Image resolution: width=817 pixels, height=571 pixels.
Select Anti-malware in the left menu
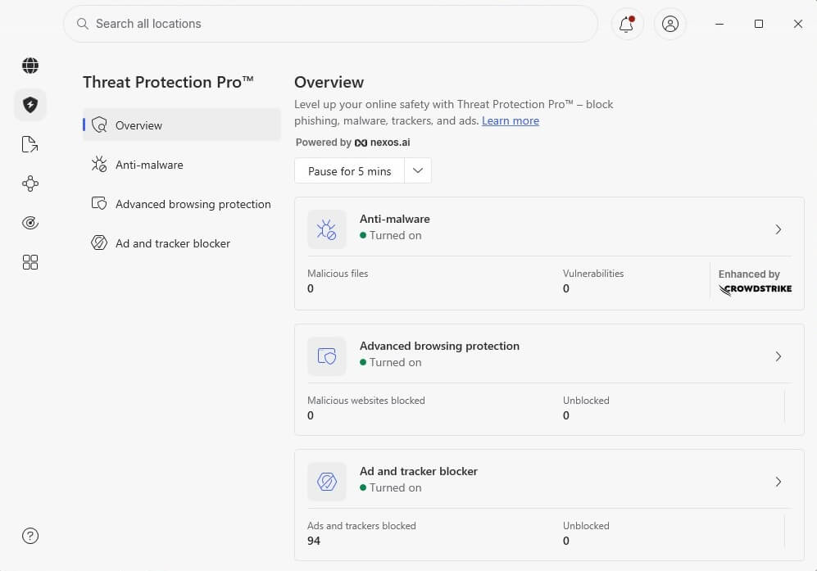pos(182,165)
